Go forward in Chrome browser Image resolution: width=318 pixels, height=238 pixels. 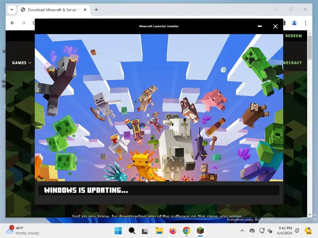[x=24, y=23]
